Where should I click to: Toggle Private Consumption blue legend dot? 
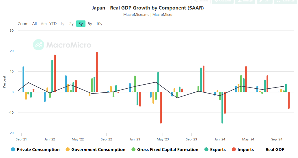(13, 150)
